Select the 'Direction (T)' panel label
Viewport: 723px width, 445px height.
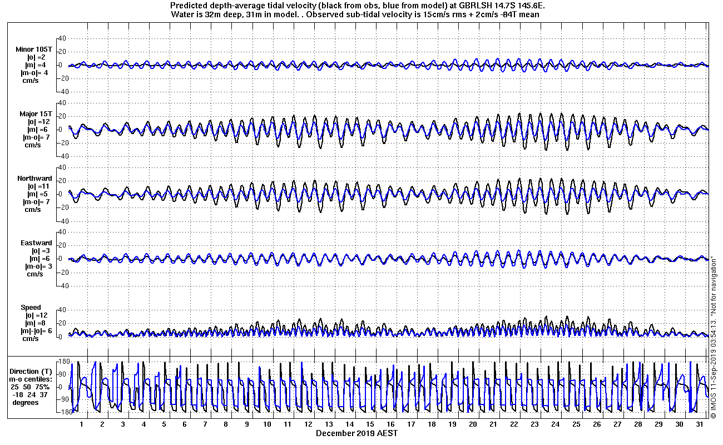pos(32,372)
